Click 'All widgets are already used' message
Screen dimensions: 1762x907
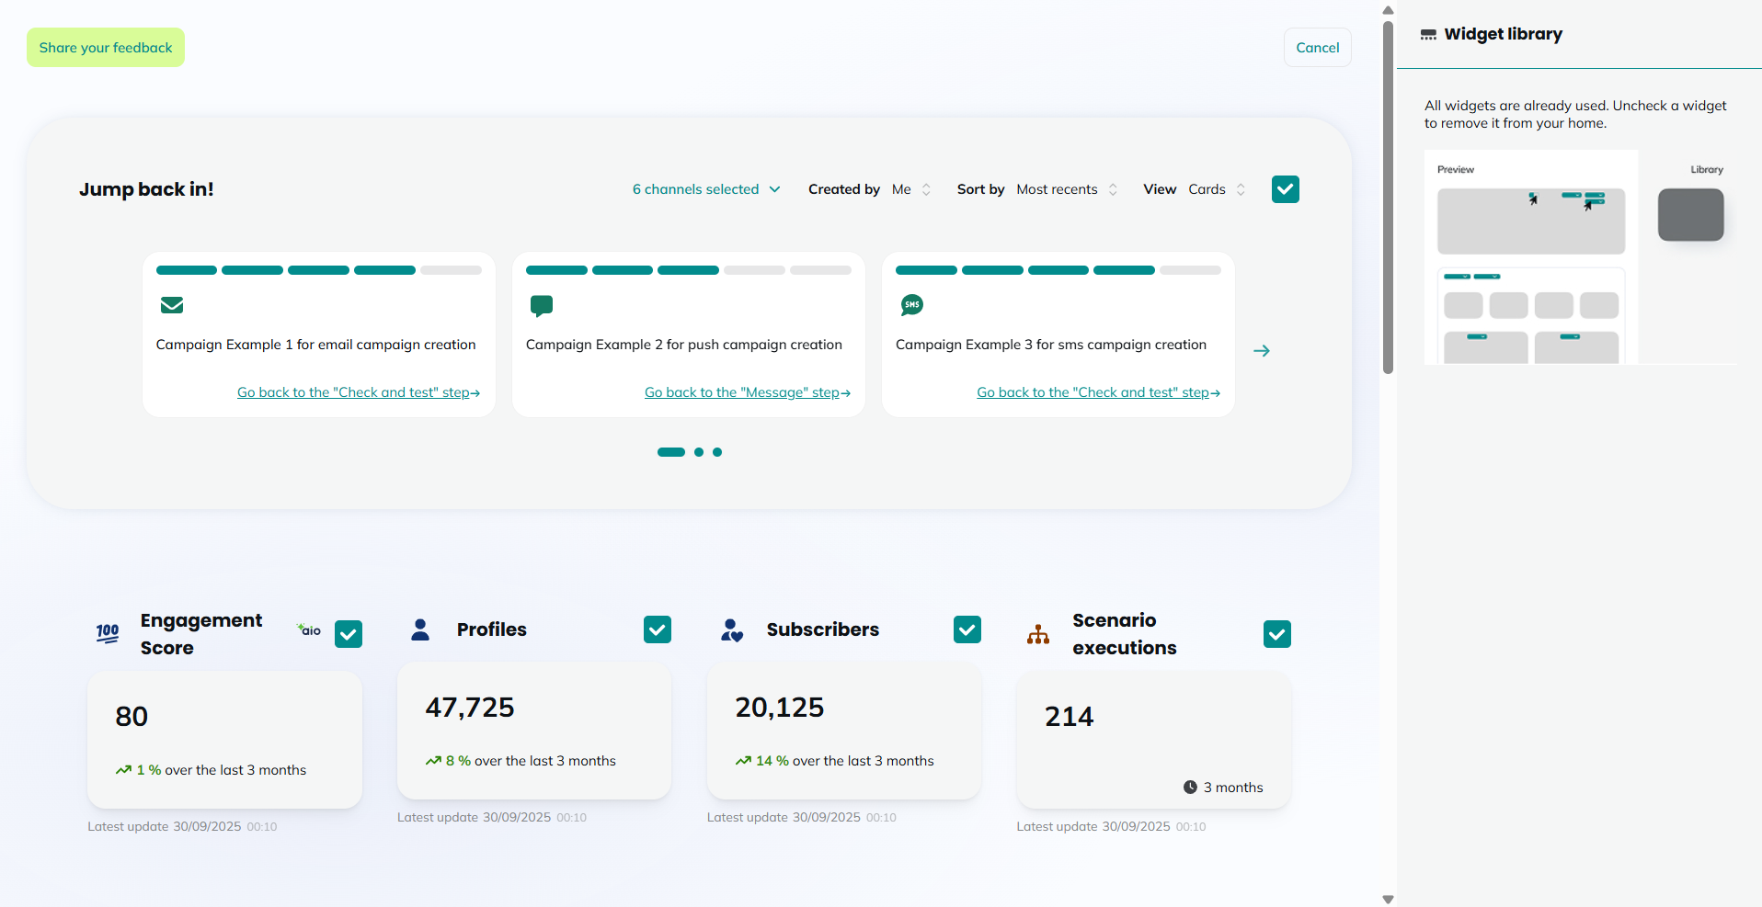click(x=1575, y=114)
